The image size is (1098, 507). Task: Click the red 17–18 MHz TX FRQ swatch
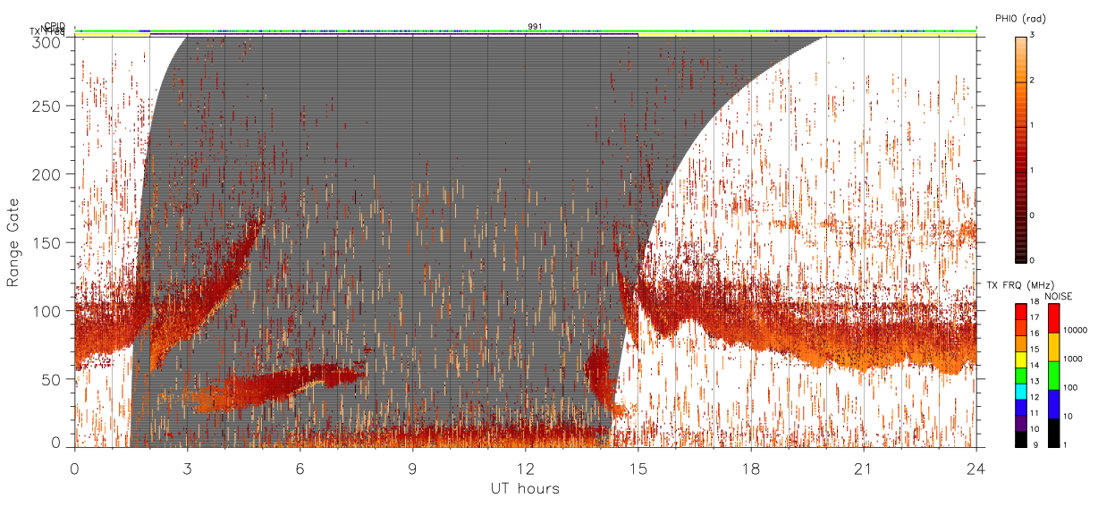[x=1020, y=311]
